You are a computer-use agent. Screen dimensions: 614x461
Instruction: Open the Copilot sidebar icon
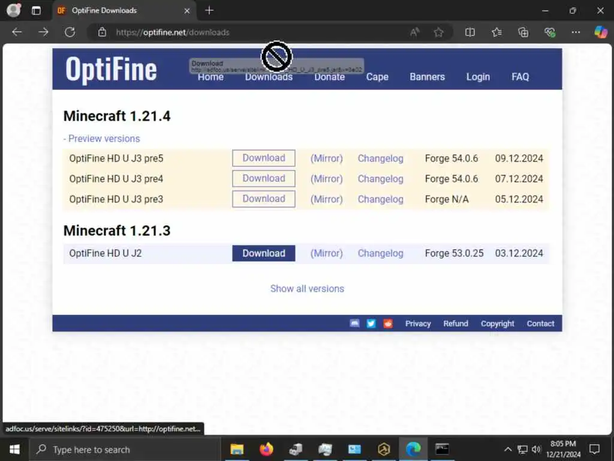click(601, 32)
